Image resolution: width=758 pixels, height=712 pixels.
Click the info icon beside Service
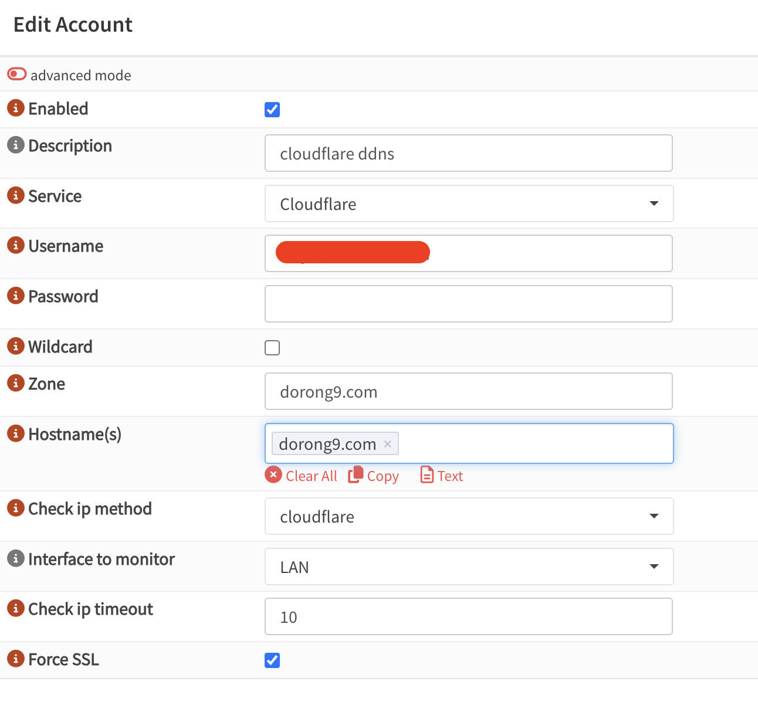(x=16, y=195)
